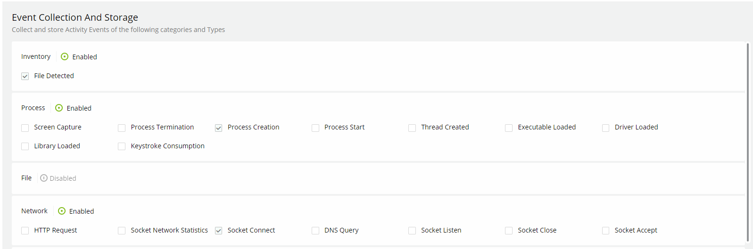Check the Process Termination box
This screenshot has height=249, width=753.
pos(122,128)
